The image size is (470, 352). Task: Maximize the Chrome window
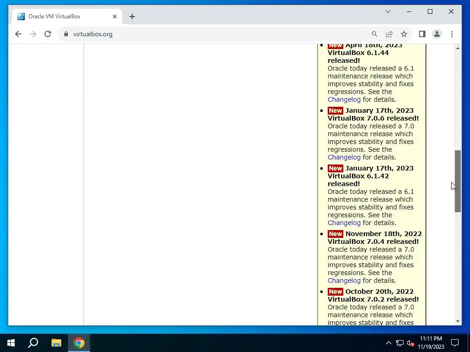pos(430,11)
